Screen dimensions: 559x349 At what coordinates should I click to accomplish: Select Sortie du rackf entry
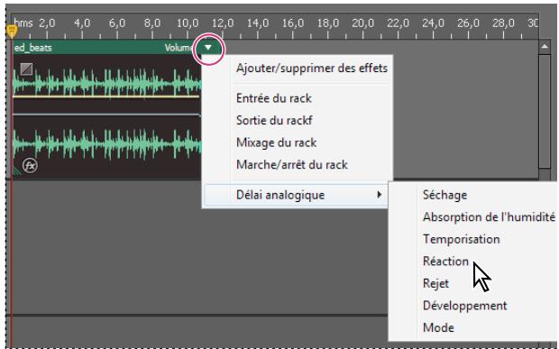tap(274, 120)
